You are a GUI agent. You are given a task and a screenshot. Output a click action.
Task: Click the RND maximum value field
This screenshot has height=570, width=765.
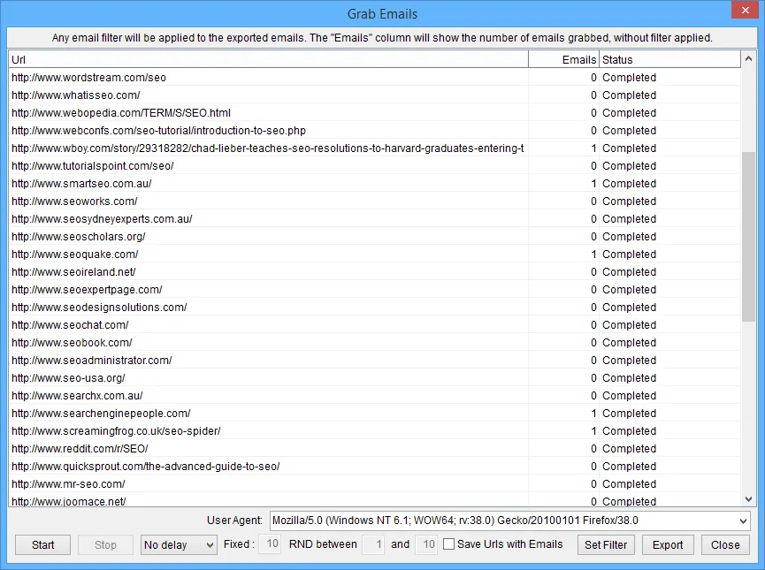coord(427,544)
